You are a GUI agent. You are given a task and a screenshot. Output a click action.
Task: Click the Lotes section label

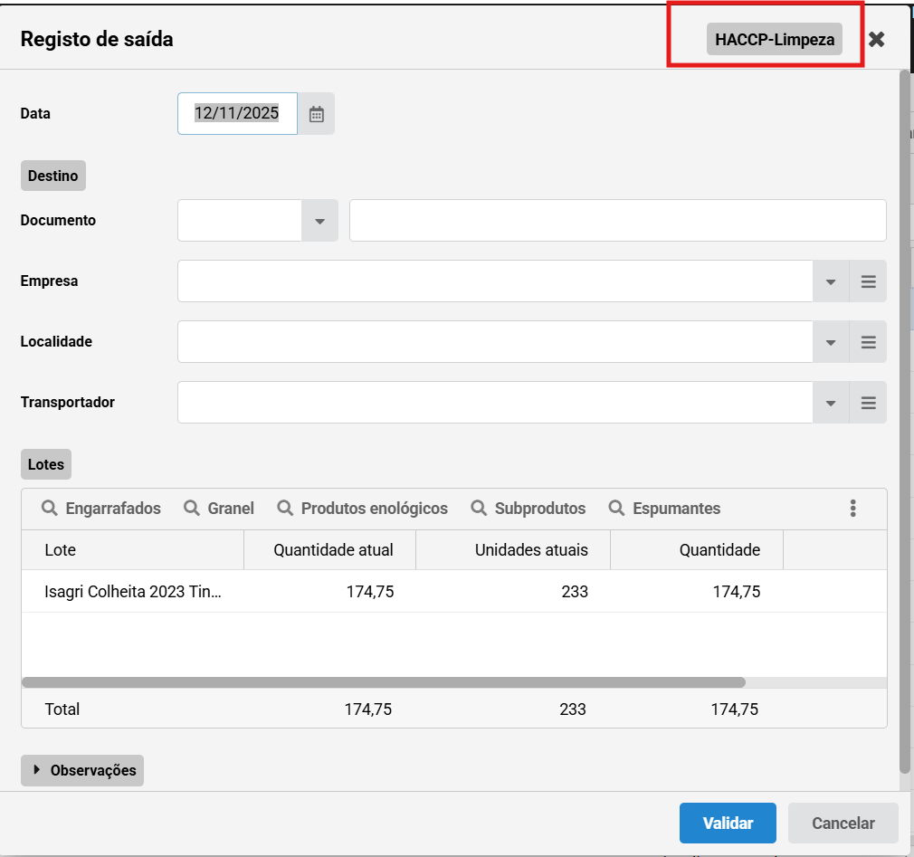46,464
